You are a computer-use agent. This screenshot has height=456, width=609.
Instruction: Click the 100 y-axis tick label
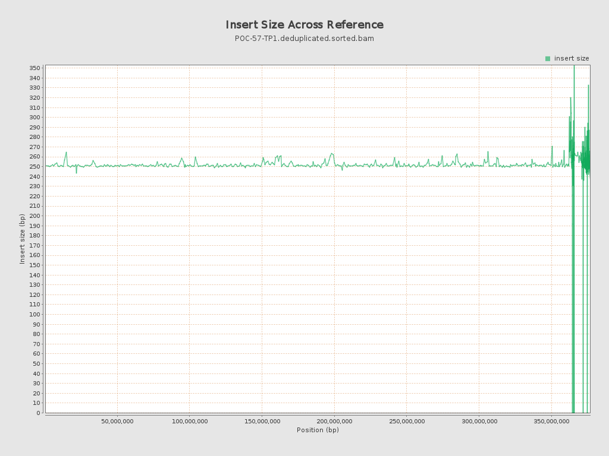[x=34, y=314]
